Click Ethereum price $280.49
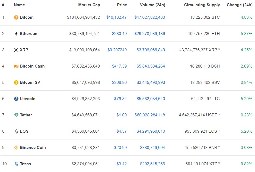Image resolution: width=255 pixels, height=172 pixels. pyautogui.click(x=119, y=33)
